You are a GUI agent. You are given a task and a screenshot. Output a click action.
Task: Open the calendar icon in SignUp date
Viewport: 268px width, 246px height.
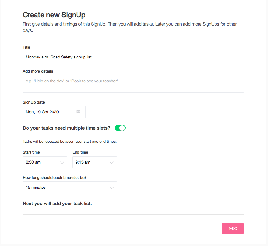(78, 112)
